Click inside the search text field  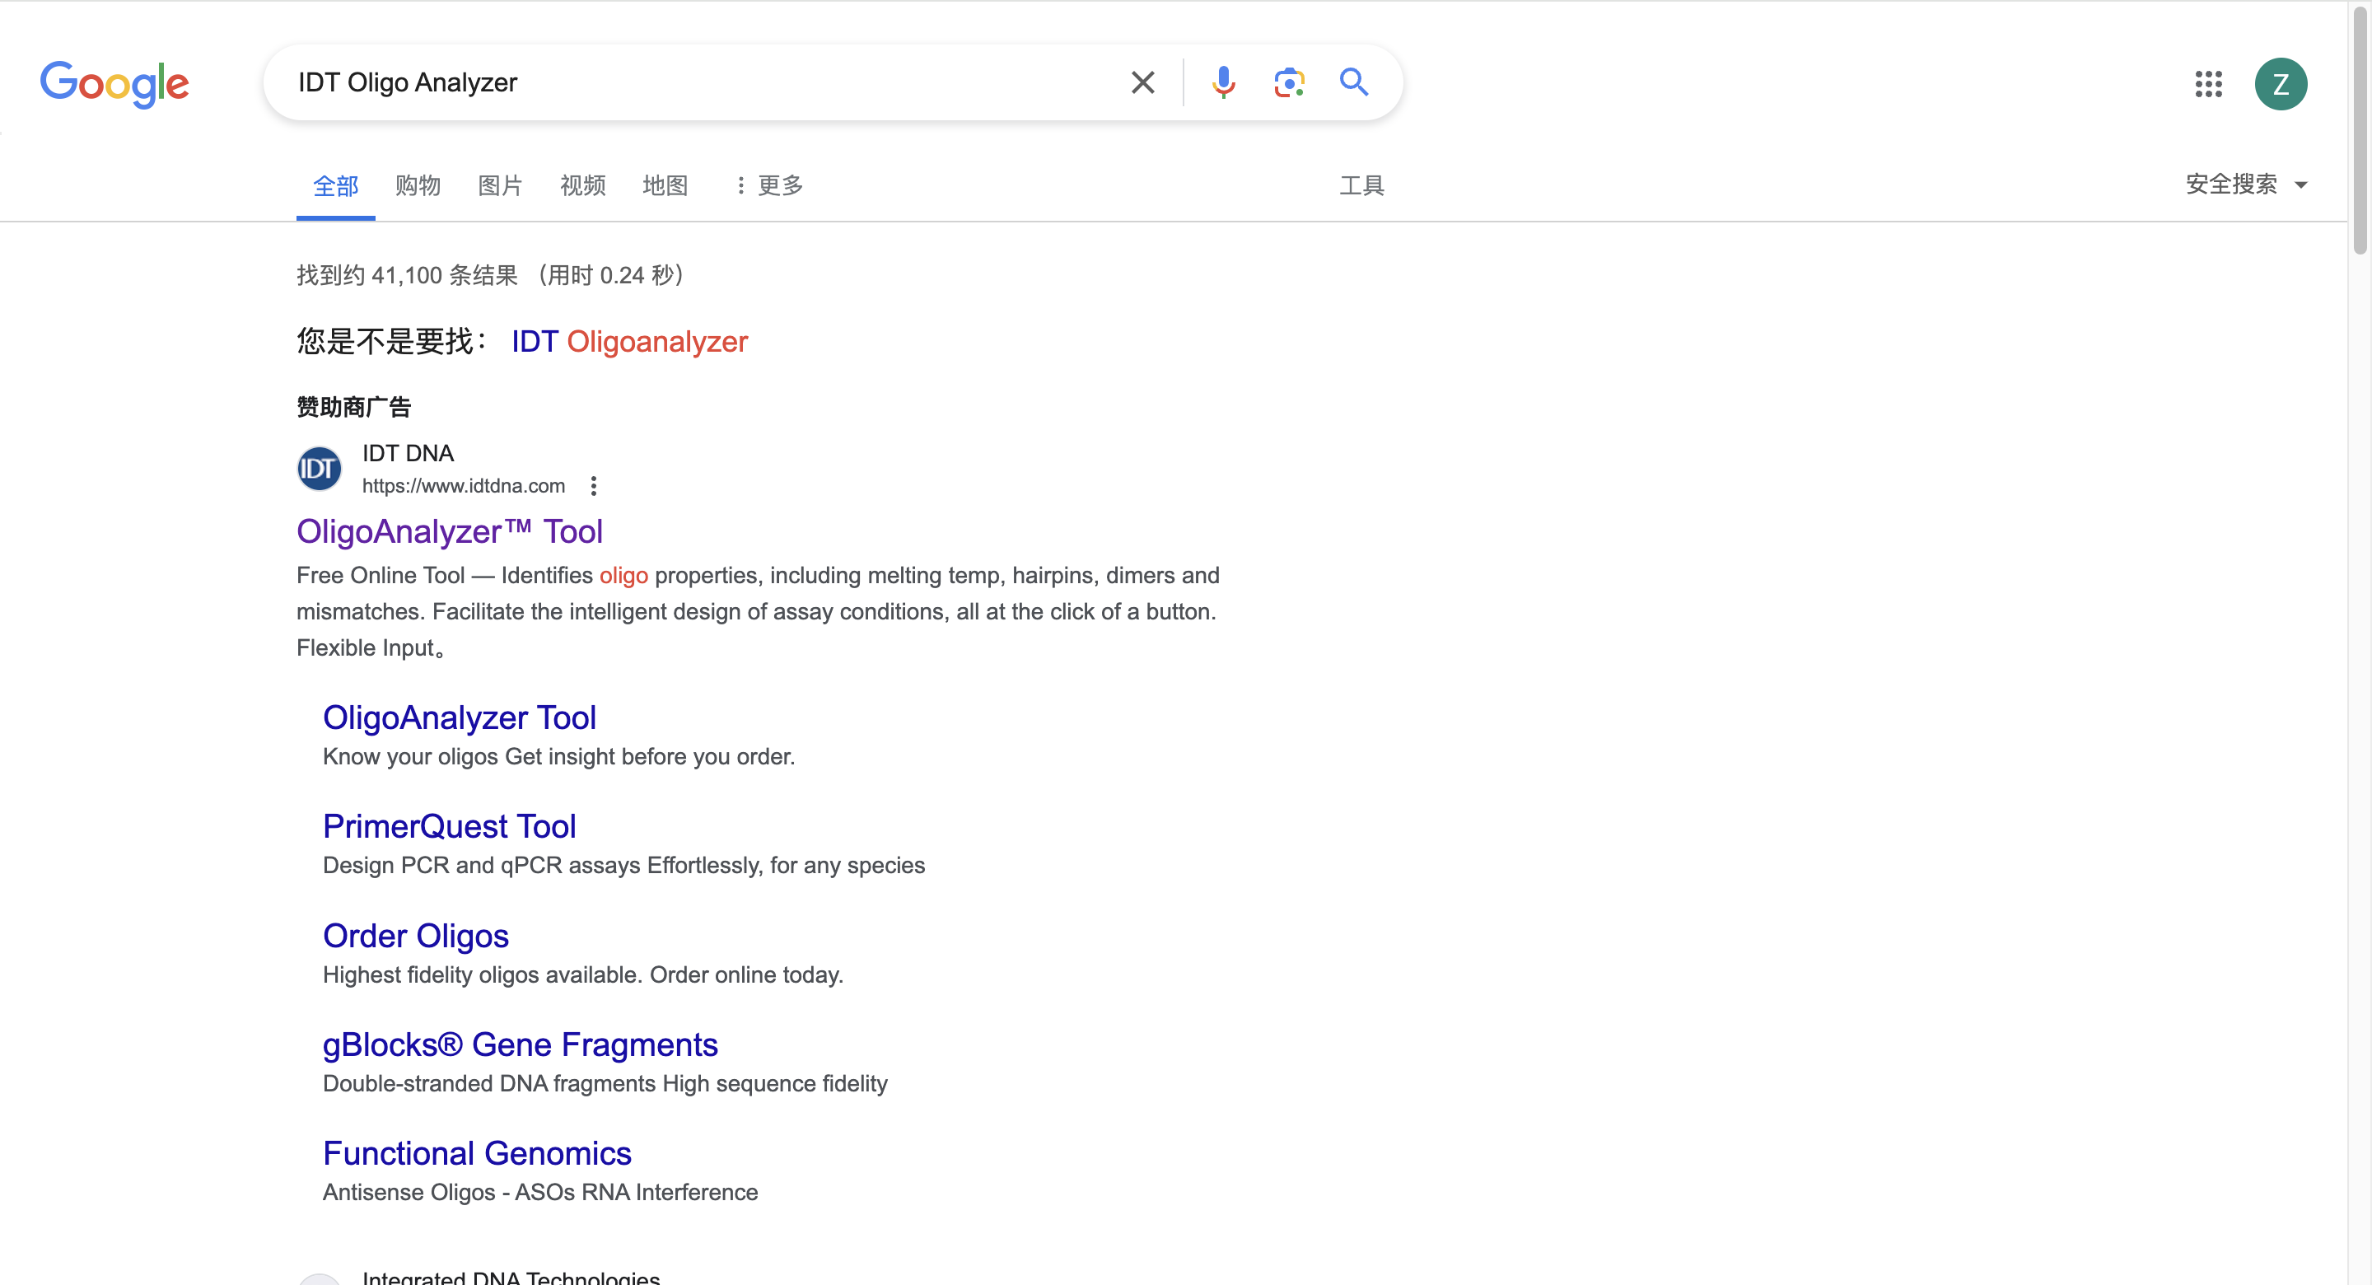click(700, 83)
